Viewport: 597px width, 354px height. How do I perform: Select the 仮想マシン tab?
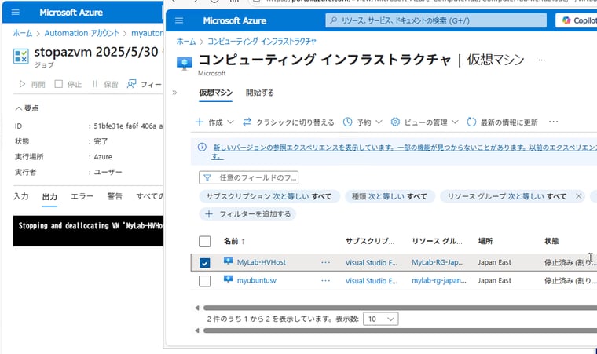215,93
